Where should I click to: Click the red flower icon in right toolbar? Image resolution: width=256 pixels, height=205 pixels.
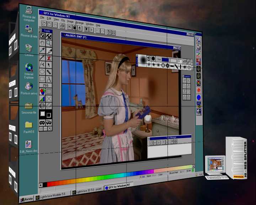(199, 90)
